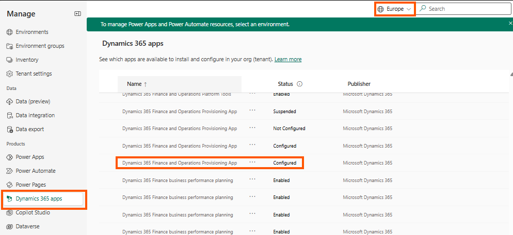
Task: Click Provisioning App name in Not Configured row
Action: pos(180,129)
